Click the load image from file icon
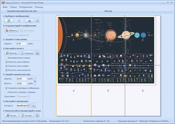The height and width of the screenshot is (124, 175). pos(9,20)
